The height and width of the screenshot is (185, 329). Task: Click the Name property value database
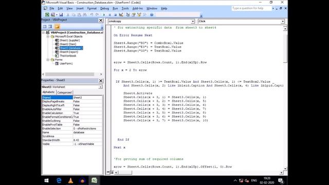pos(87,133)
